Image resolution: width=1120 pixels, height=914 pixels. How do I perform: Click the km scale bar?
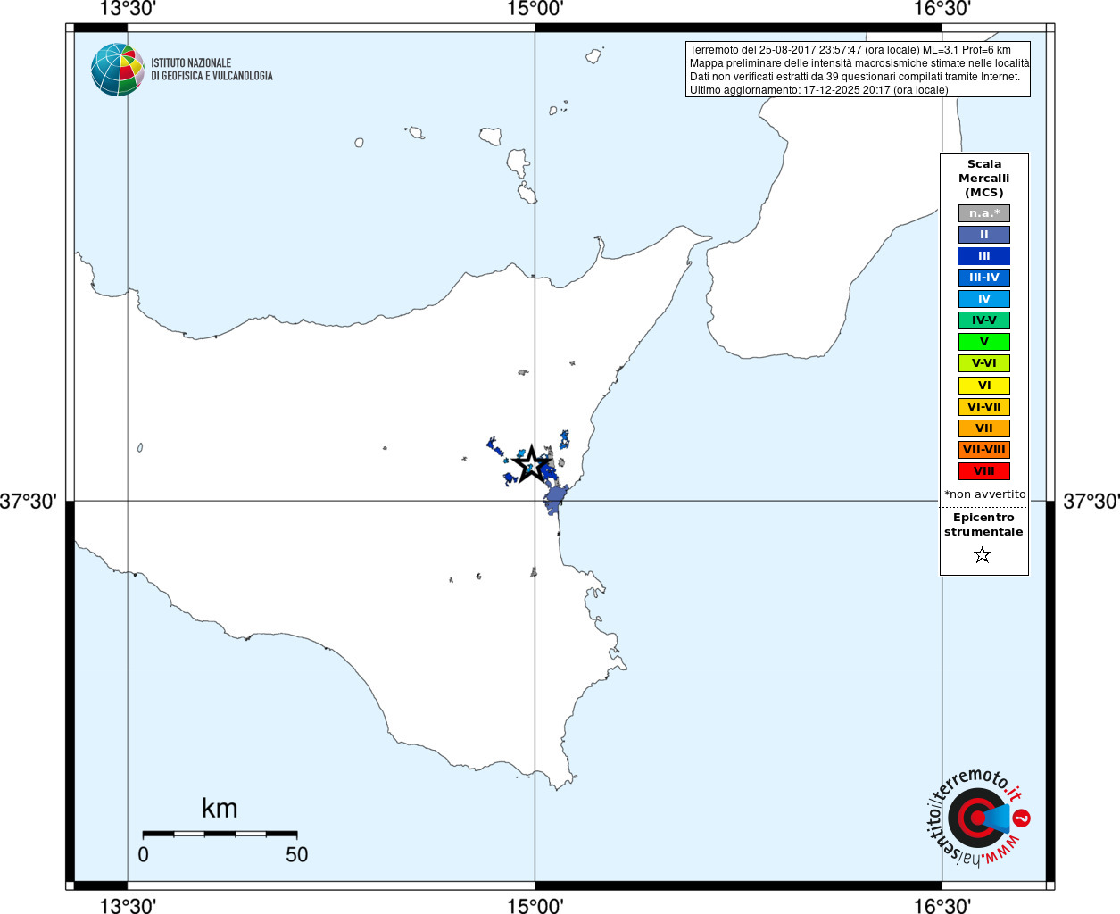click(220, 834)
